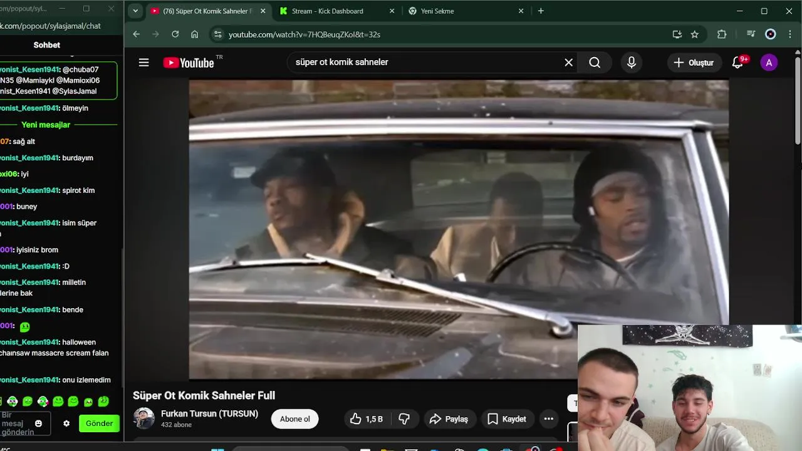Open the tab search dropdown arrow
This screenshot has height=451, width=802.
click(x=135, y=11)
